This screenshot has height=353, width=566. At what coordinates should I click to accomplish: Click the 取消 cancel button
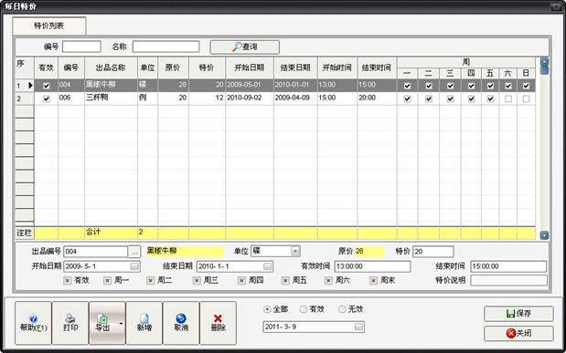click(x=181, y=323)
